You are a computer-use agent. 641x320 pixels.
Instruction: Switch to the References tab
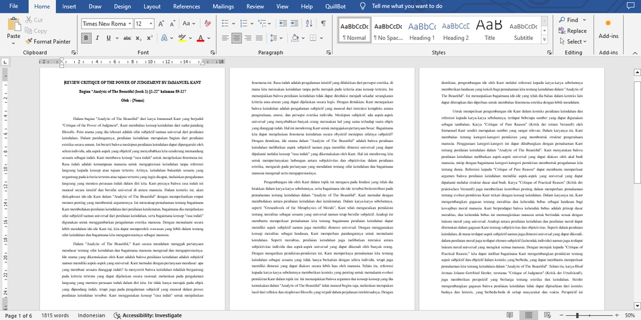[x=186, y=6]
